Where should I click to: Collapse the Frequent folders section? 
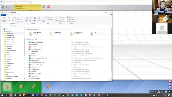coord(27,30)
